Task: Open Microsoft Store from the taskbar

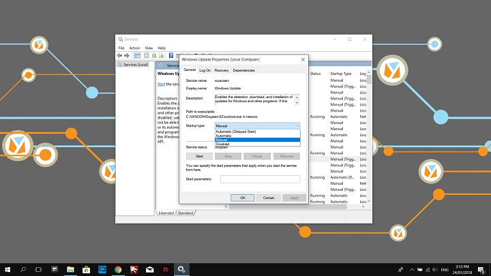Action: point(87,269)
